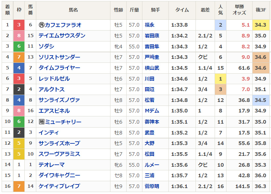Open horse link ソリストサンダー
The height and width of the screenshot is (194, 271).
(x=59, y=57)
